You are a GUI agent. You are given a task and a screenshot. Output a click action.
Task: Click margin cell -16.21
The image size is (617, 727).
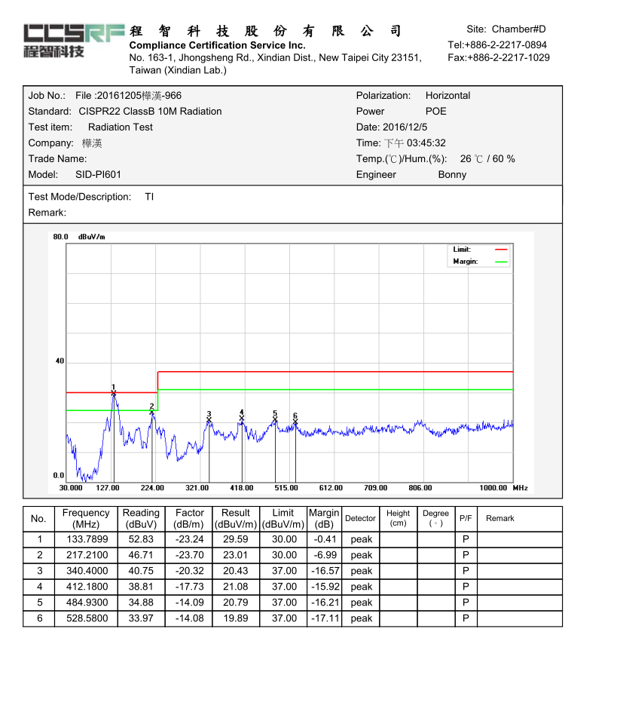point(325,603)
